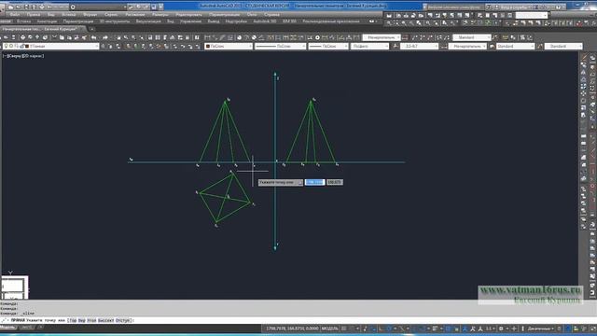The height and width of the screenshot is (336, 597).
Task: Toggle ortho mode in the status bar
Action: click(x=382, y=329)
